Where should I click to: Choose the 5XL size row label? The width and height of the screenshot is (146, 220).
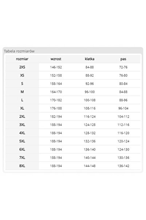[x=22, y=141]
